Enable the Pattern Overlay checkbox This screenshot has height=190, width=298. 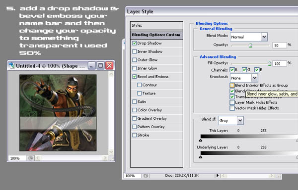(135, 127)
